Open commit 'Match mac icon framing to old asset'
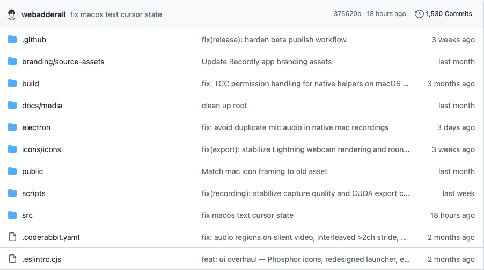 click(x=264, y=171)
